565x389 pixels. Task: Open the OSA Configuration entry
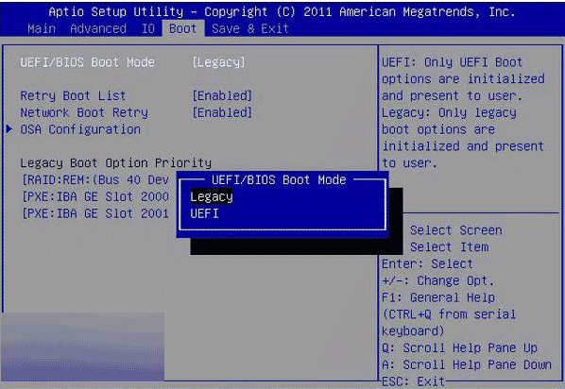pyautogui.click(x=80, y=129)
